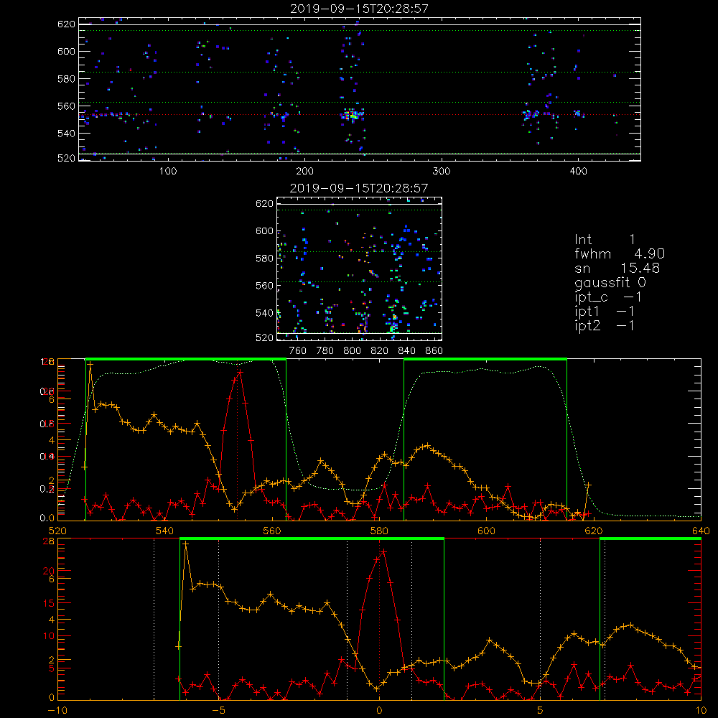Viewport: 718px width, 718px height.
Task: Click x-axis label 600 on the profile plot
Action: pos(486,531)
